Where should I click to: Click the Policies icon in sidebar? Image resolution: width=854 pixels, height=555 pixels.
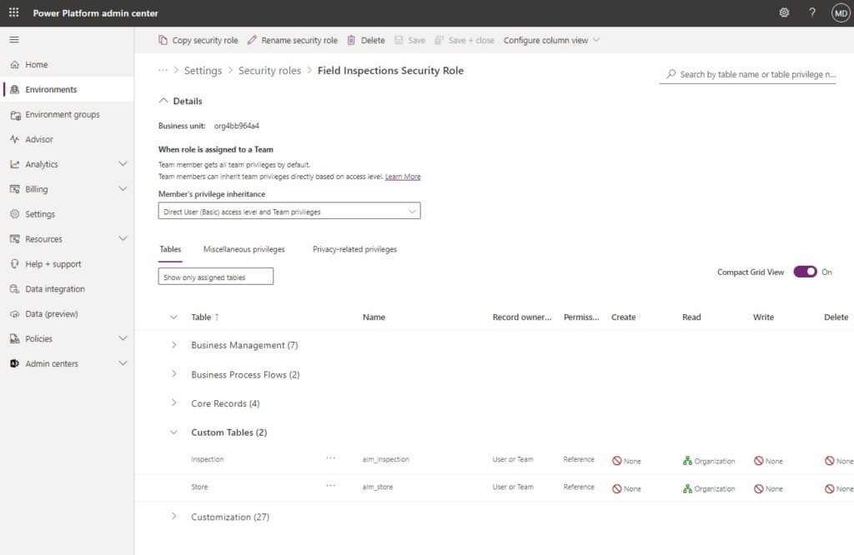(x=15, y=339)
